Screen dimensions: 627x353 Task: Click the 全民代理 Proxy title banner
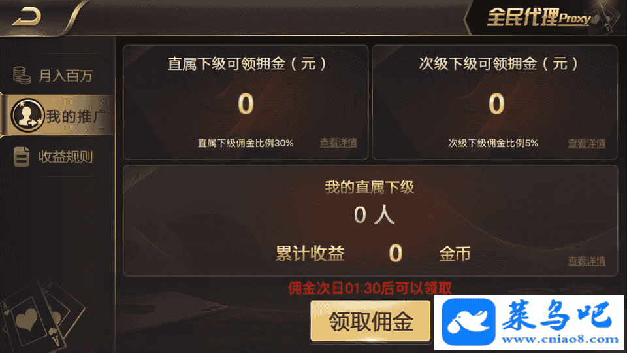[x=539, y=18]
